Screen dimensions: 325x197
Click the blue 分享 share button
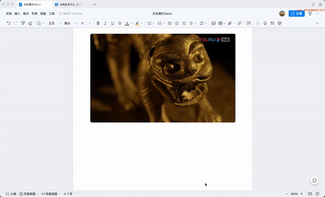[x=297, y=14]
